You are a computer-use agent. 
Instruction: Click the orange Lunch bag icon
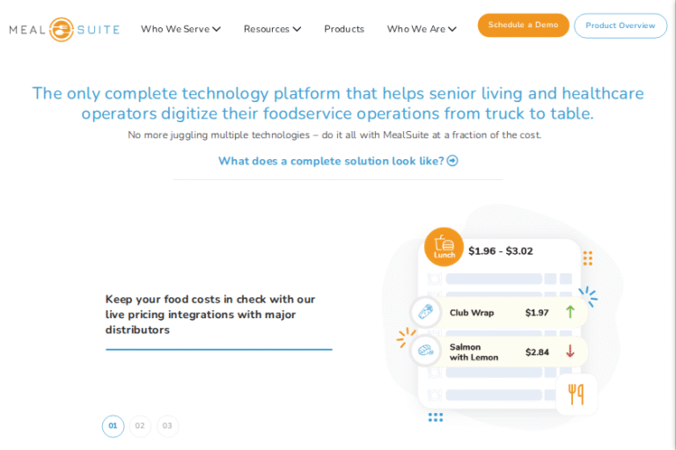pos(444,247)
